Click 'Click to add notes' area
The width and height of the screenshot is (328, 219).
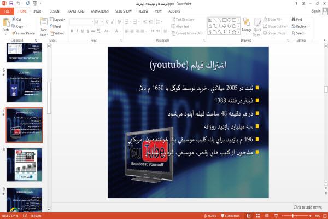307,208
